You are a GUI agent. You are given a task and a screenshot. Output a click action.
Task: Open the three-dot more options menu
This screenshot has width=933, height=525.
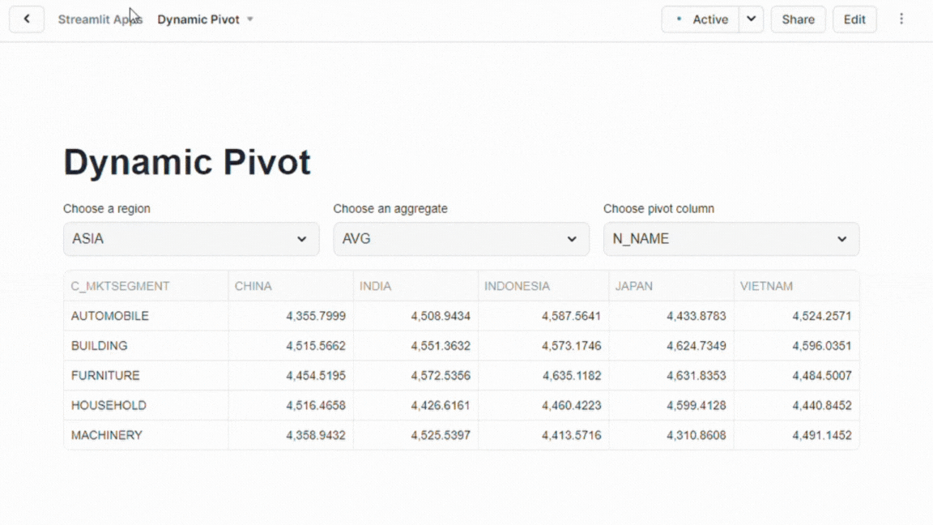(901, 19)
